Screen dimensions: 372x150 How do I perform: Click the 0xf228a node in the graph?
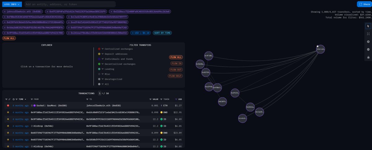click(x=200, y=64)
